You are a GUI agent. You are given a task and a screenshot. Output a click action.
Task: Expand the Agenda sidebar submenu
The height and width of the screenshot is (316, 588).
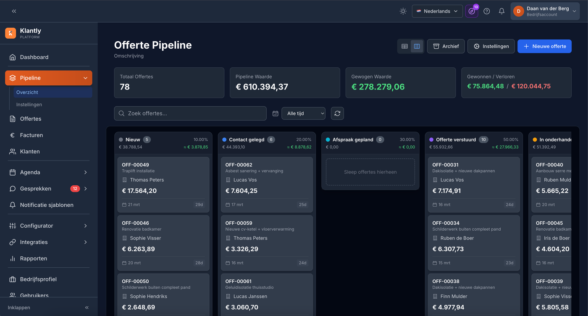click(85, 172)
